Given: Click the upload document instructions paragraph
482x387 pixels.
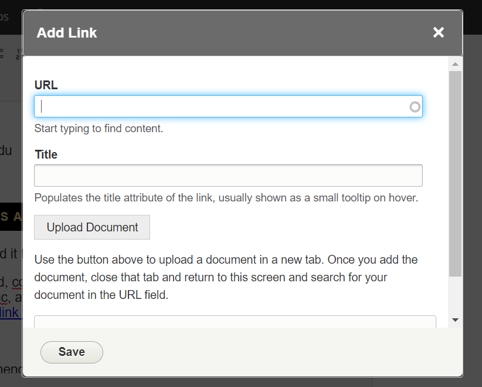Looking at the screenshot, I should [226, 277].
